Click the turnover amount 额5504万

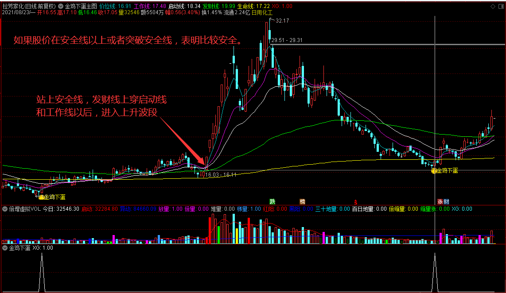(152, 12)
